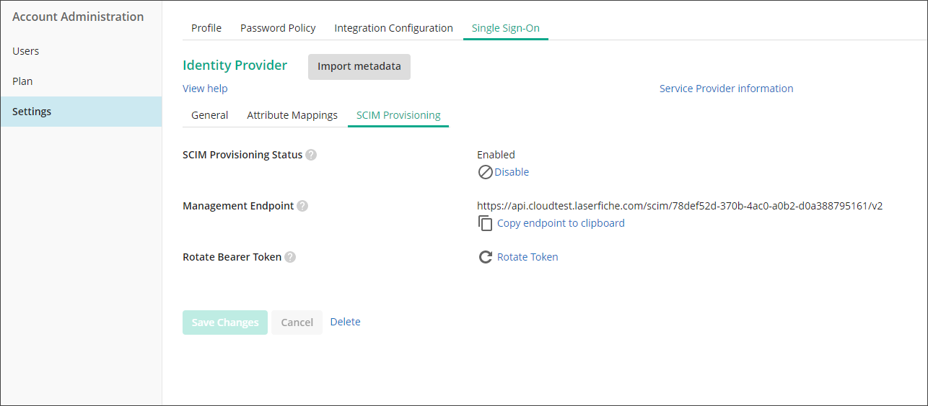928x406 pixels.
Task: Switch to the Password Policy tab
Action: 278,28
